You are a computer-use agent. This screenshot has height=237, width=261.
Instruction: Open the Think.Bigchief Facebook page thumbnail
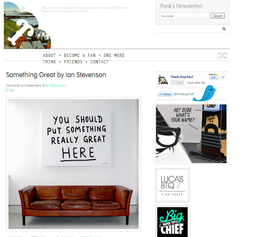[163, 80]
